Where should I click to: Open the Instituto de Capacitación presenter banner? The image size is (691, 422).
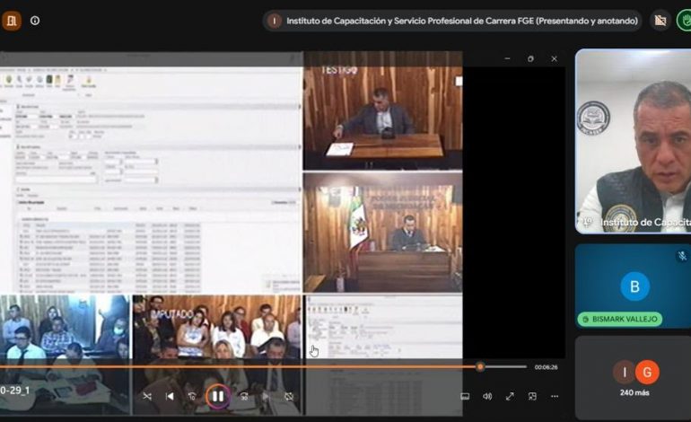point(452,21)
